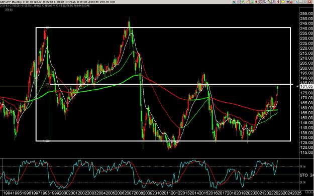Click the red ball toolbar icon

click(291, 2)
